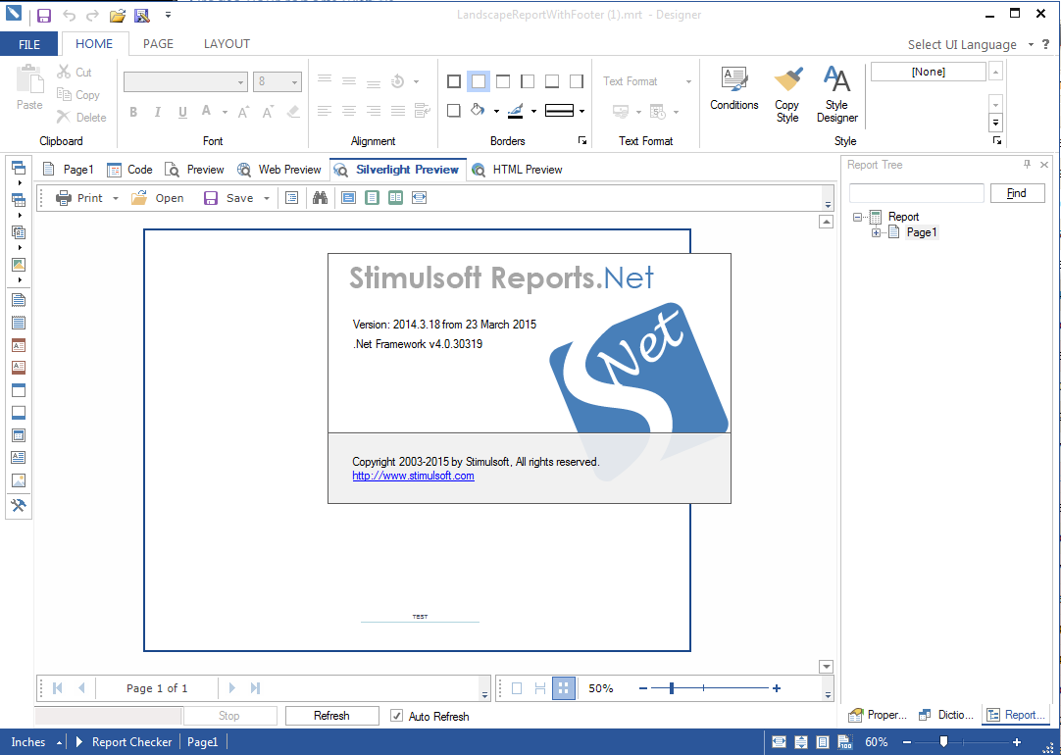This screenshot has width=1061, height=755.
Task: Click the Save icon in title bar
Action: click(44, 15)
